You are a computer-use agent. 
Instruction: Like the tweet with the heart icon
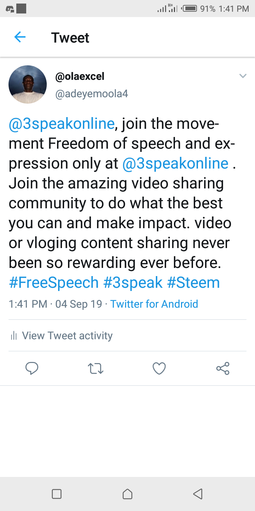click(x=159, y=369)
